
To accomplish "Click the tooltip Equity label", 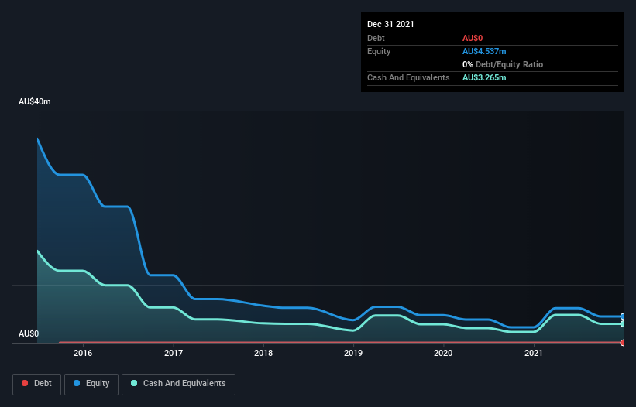I will click(379, 51).
